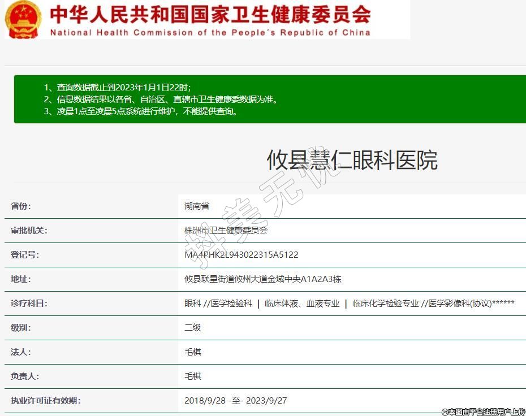Click the English National Health Commission subtitle

210,33
